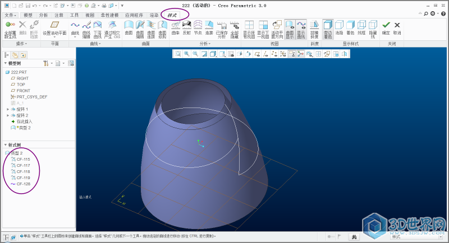Toggle 显示曲线 curve display
This screenshot has height=243, width=449.
[301, 30]
